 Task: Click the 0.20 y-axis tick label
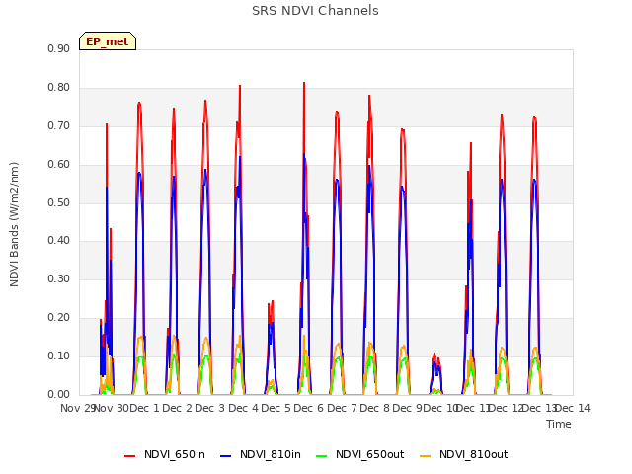click(x=59, y=318)
